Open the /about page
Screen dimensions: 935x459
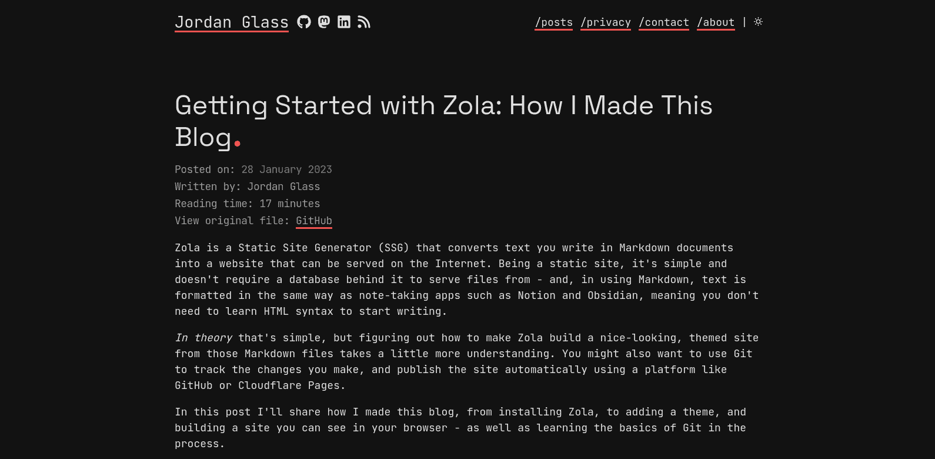tap(716, 22)
